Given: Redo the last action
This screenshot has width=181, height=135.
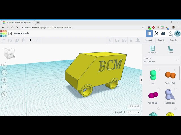Looking at the screenshot, I should [37, 40].
